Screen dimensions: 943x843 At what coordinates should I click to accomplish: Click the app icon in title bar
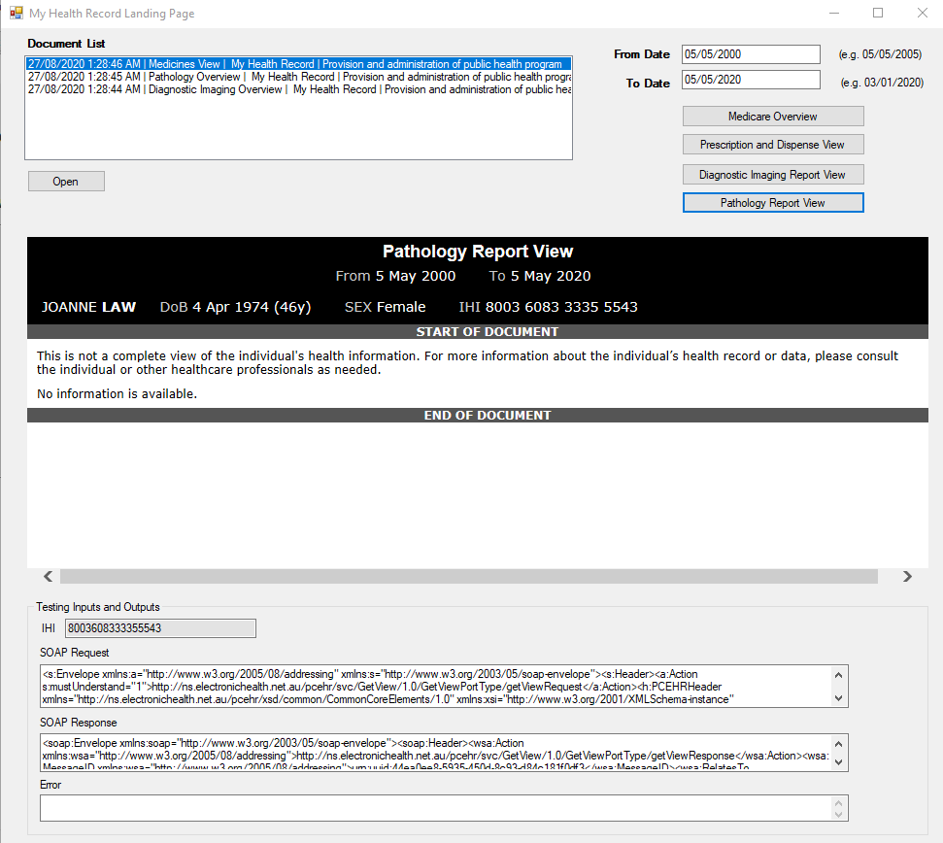tap(16, 14)
